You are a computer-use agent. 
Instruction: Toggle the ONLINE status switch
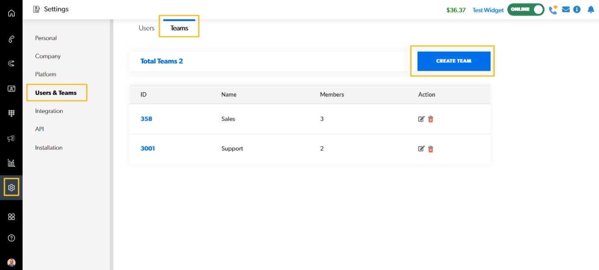click(526, 9)
